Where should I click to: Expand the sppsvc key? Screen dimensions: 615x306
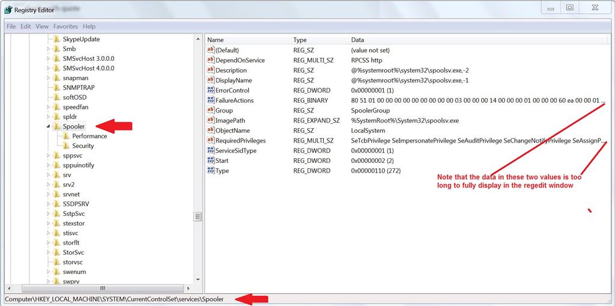click(48, 156)
